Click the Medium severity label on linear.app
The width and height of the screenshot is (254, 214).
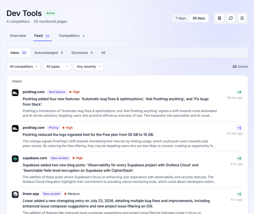(72, 194)
